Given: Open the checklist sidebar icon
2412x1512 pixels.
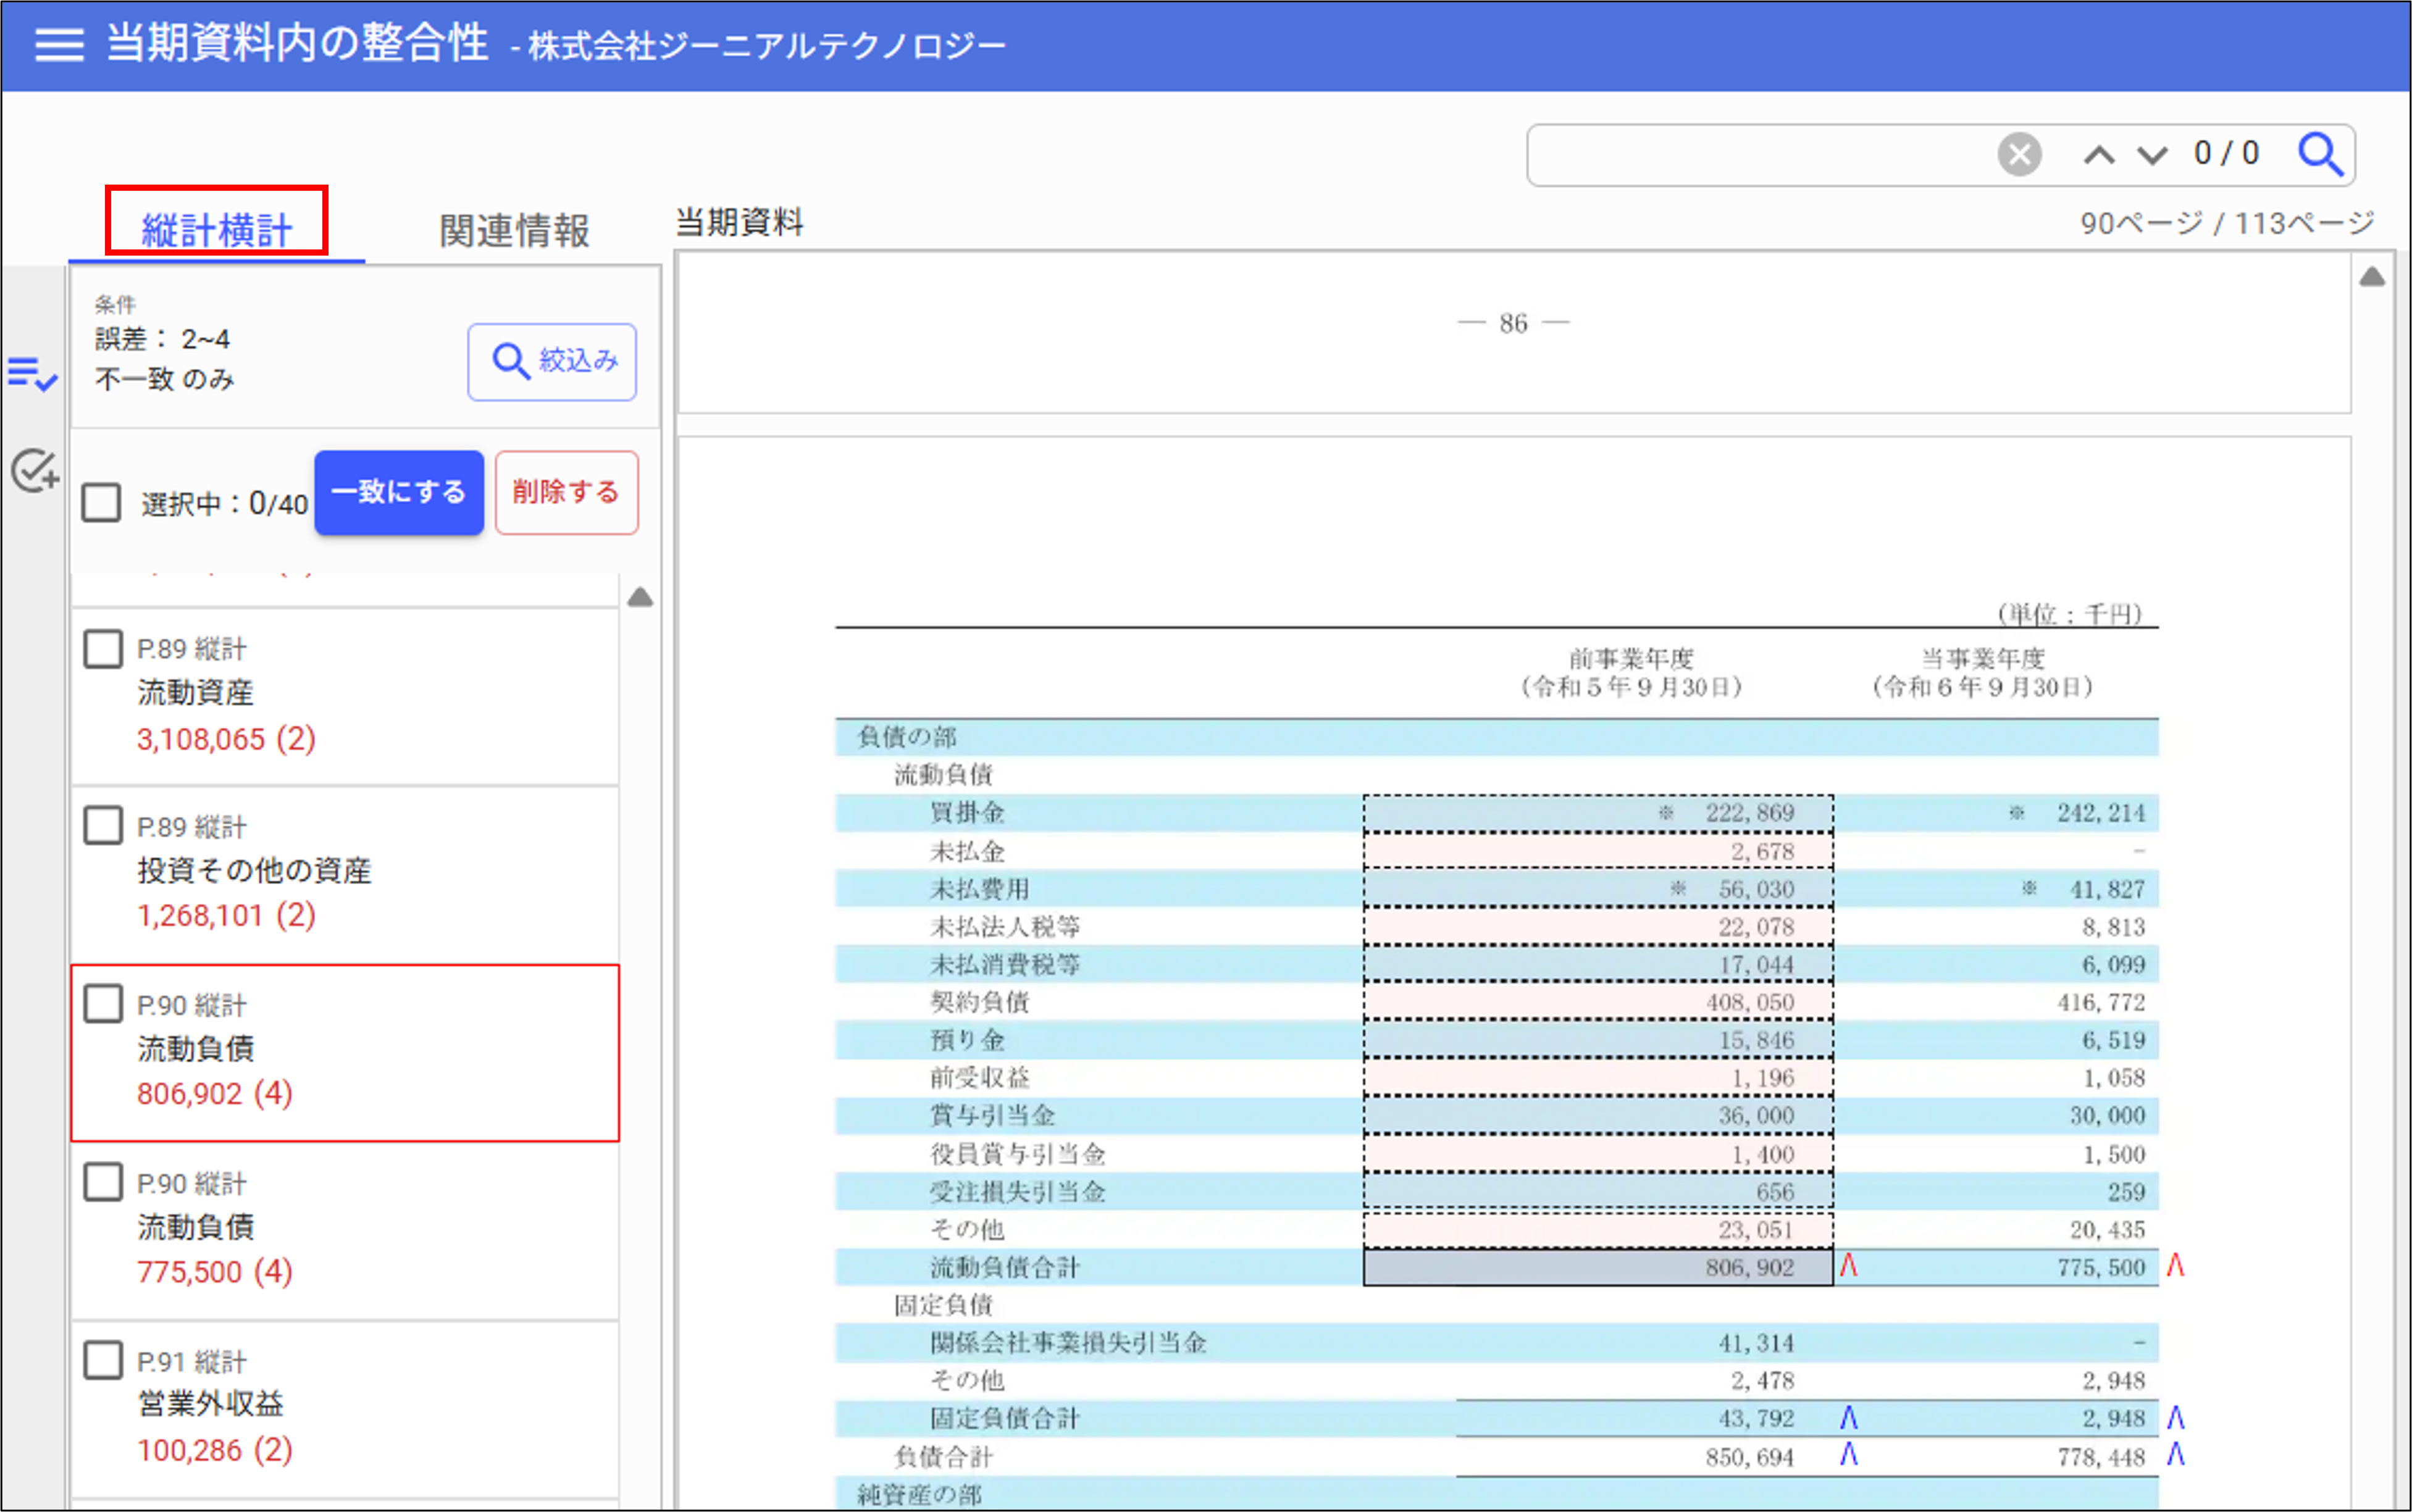Looking at the screenshot, I should click(32, 374).
